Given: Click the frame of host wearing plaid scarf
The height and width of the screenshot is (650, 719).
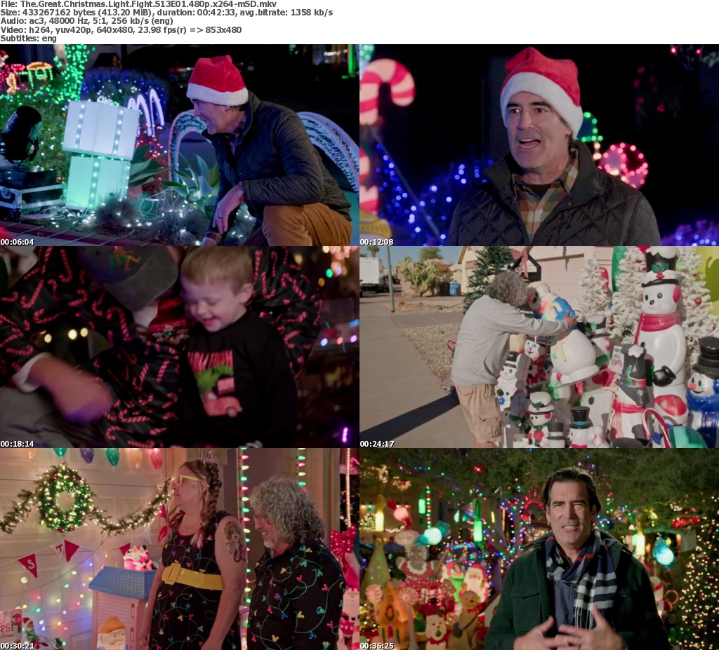Looking at the screenshot, I should tap(539, 548).
